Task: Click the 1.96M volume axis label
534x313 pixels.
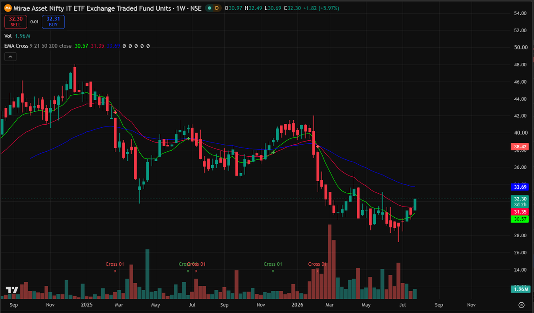Action: click(x=520, y=289)
